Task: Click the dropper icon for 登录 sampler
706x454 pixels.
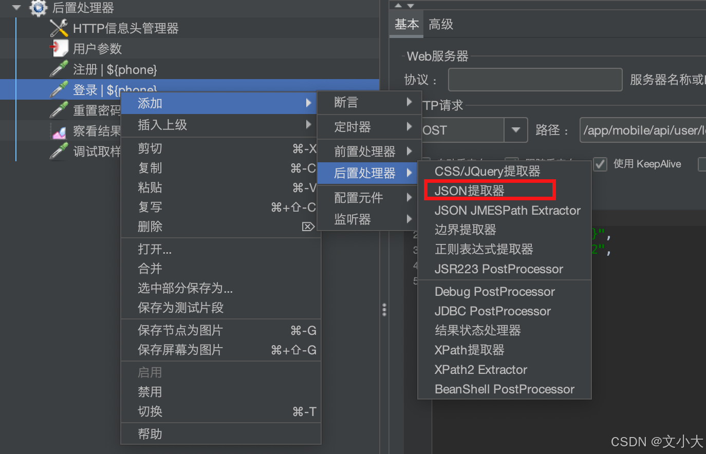Action: coord(59,89)
